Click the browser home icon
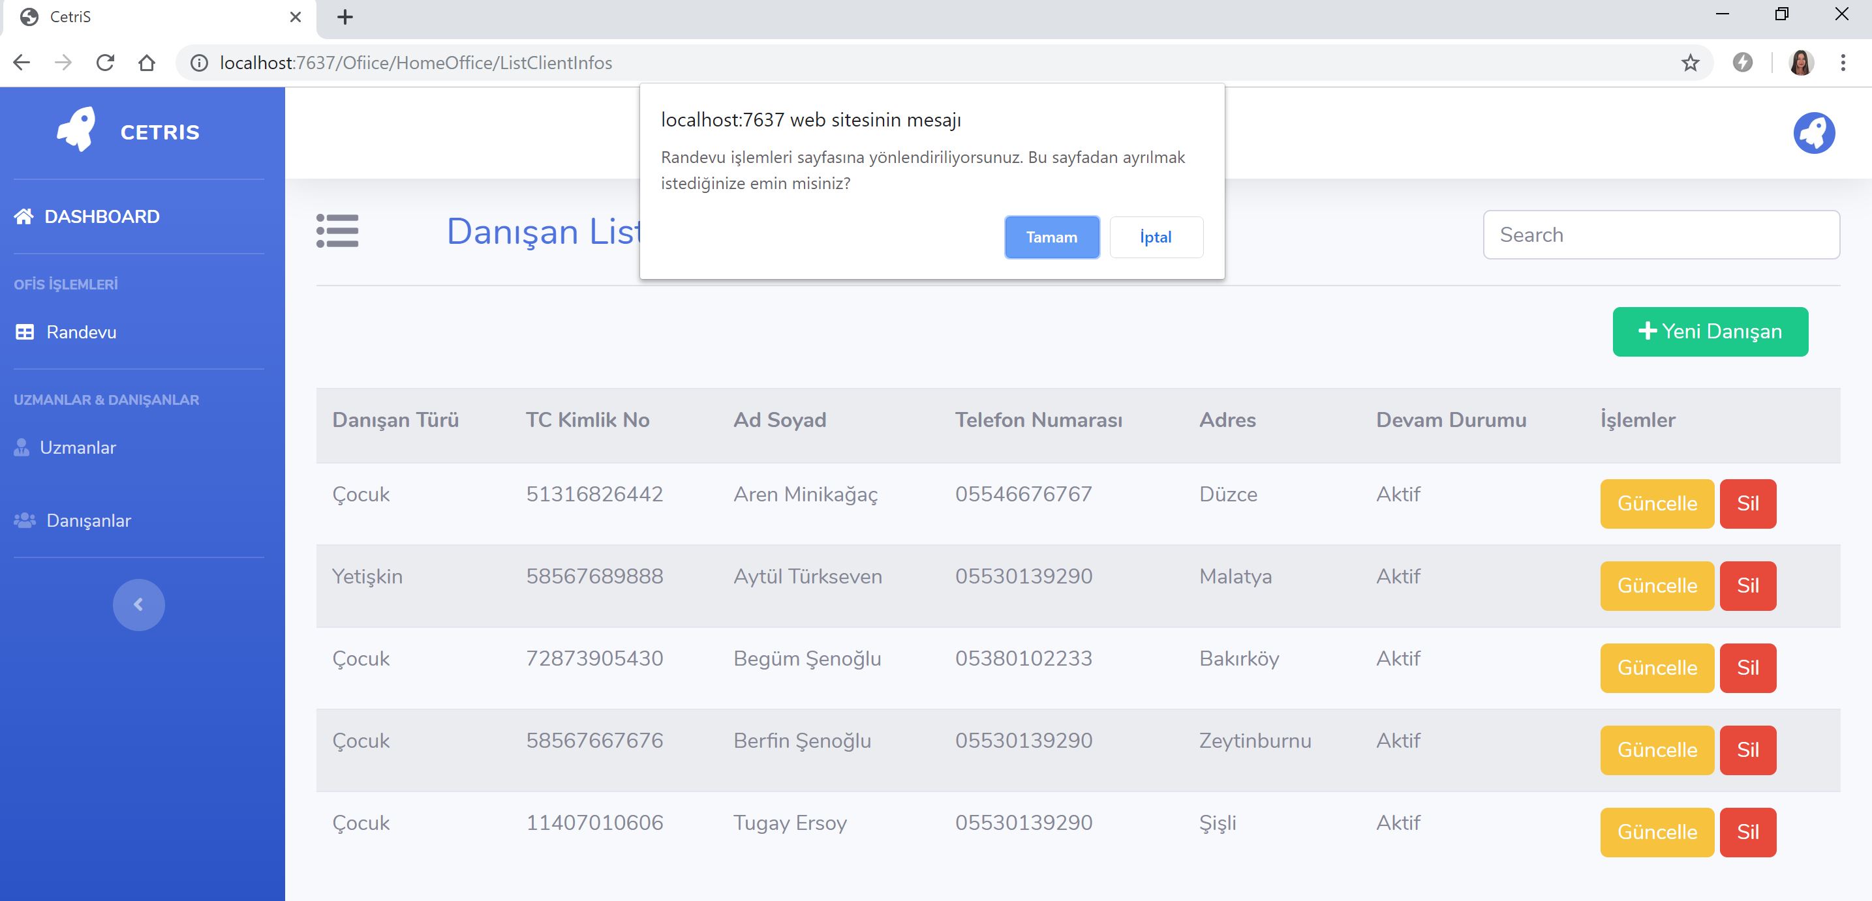1872x901 pixels. pos(147,63)
